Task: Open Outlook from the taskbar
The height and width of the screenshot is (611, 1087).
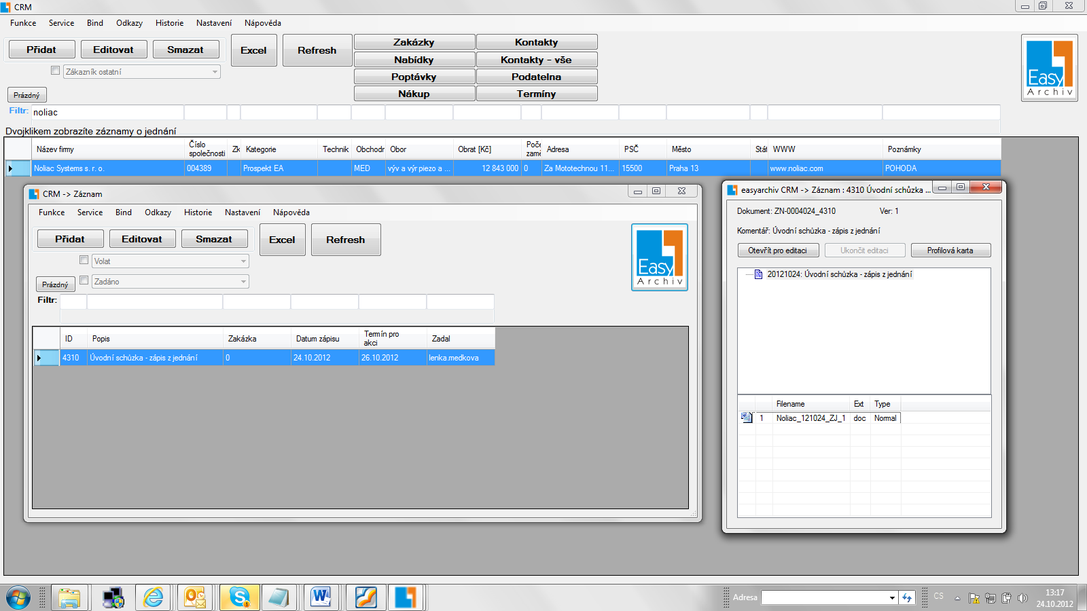Action: click(196, 597)
